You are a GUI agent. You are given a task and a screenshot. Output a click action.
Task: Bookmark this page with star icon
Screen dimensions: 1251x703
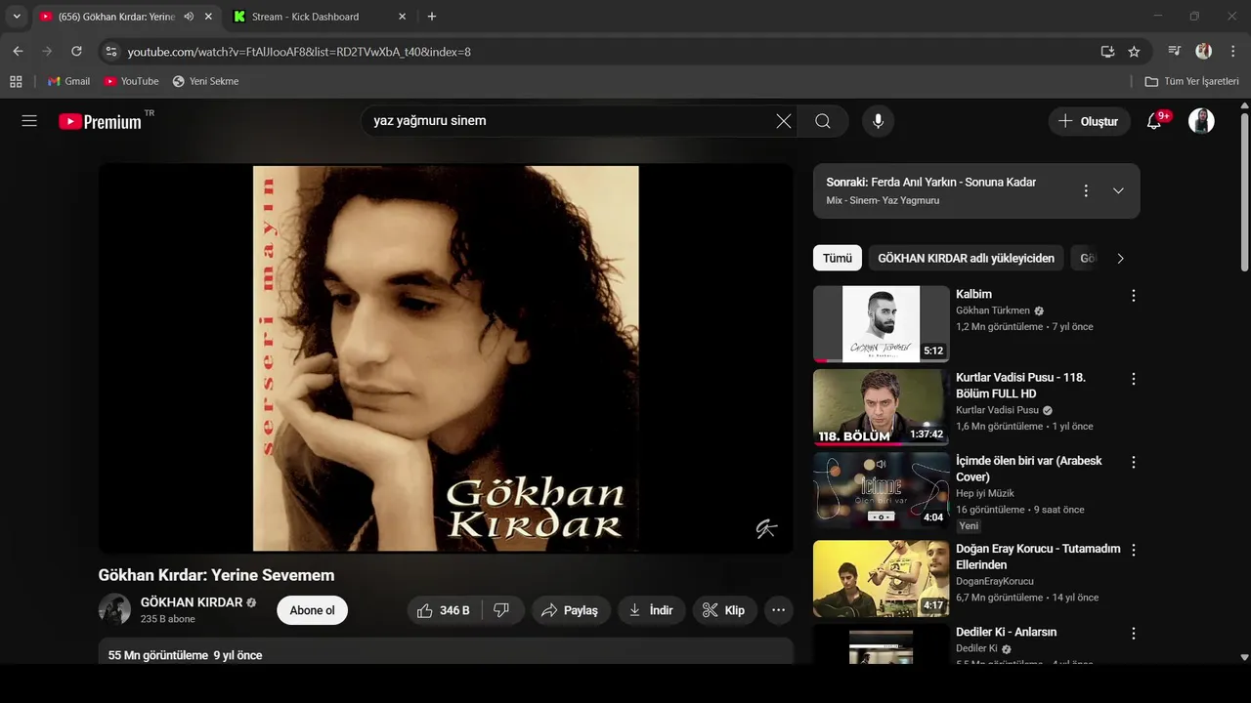click(x=1134, y=52)
